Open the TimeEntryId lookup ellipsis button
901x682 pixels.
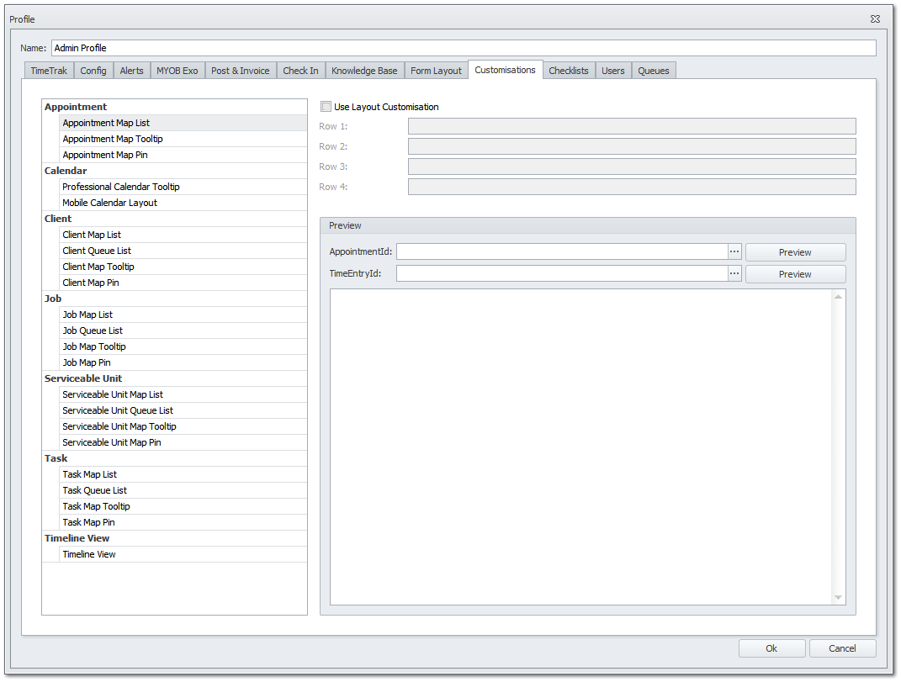[734, 273]
